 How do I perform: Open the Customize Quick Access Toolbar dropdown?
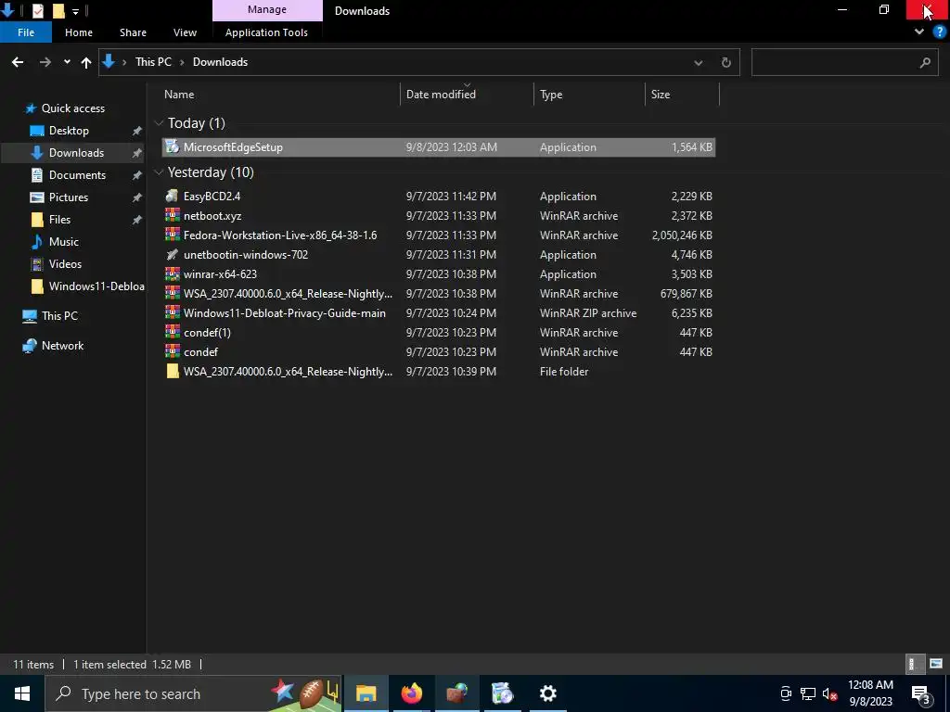click(x=75, y=11)
